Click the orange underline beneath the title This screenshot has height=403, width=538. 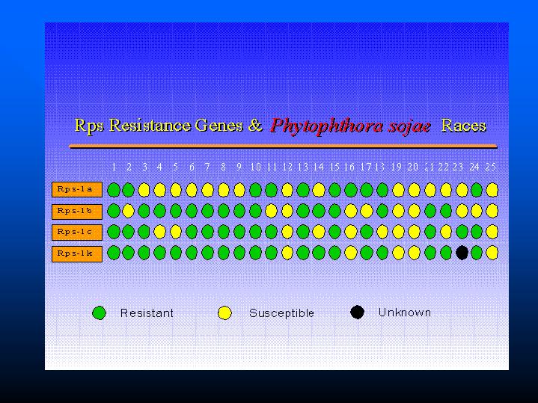click(283, 147)
